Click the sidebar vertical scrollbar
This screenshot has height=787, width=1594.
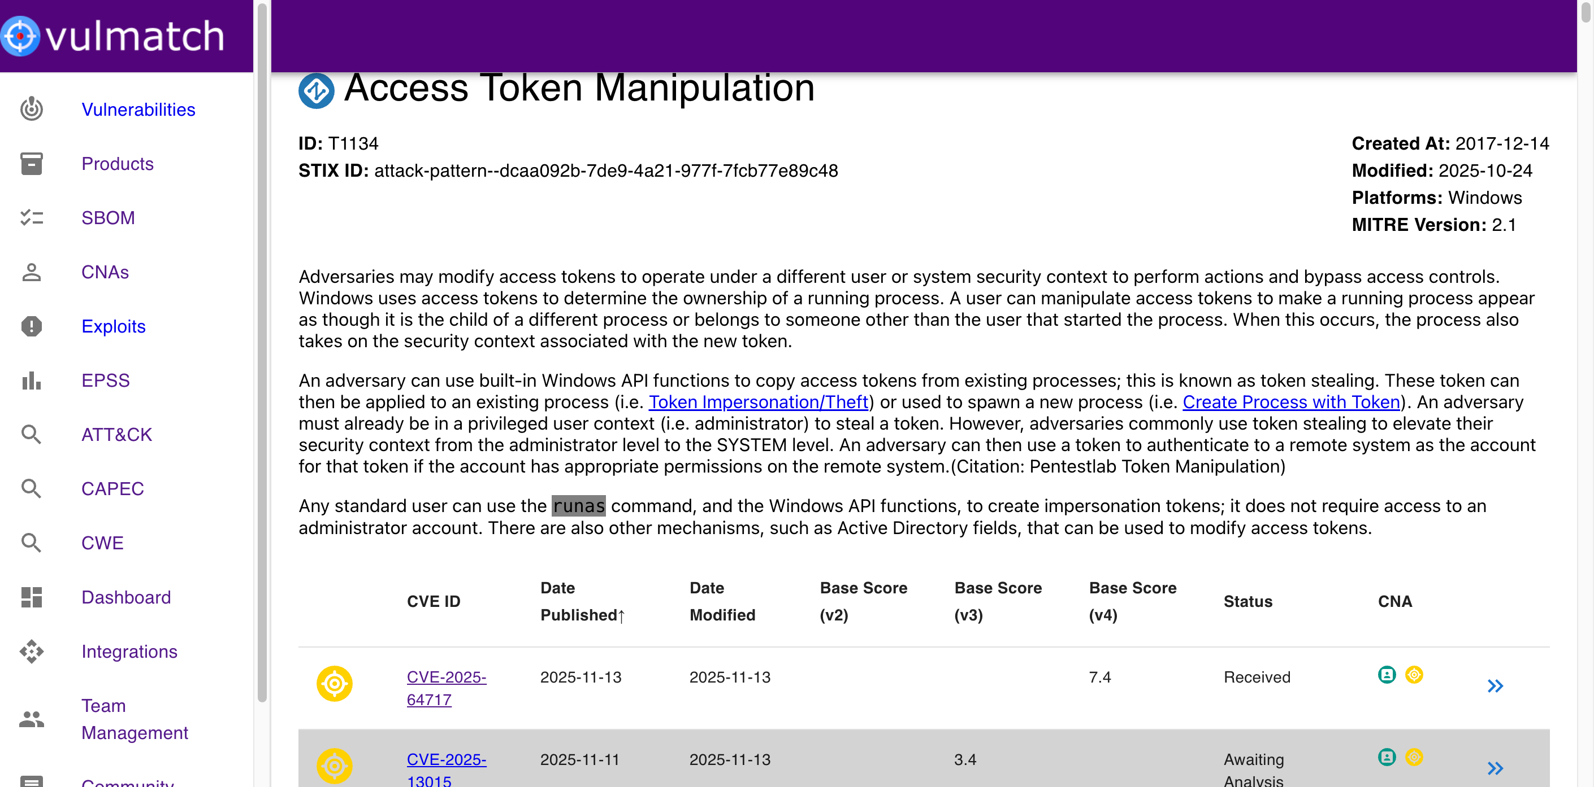pos(262,352)
